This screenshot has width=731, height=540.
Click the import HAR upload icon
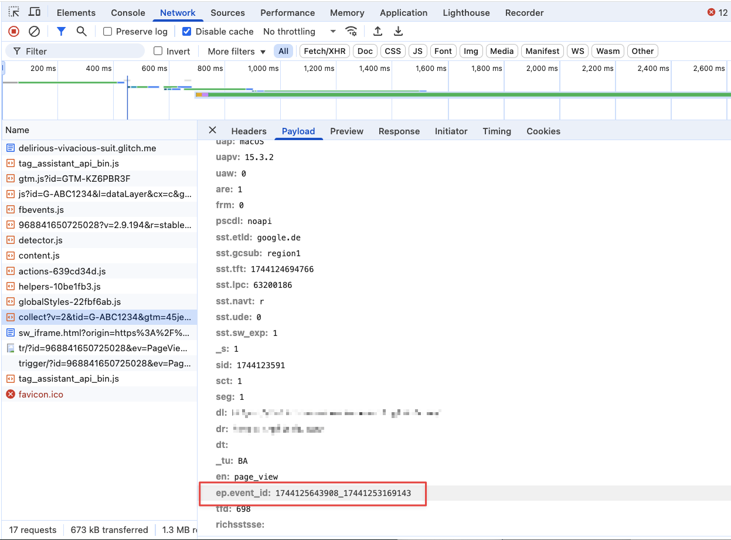pos(378,32)
